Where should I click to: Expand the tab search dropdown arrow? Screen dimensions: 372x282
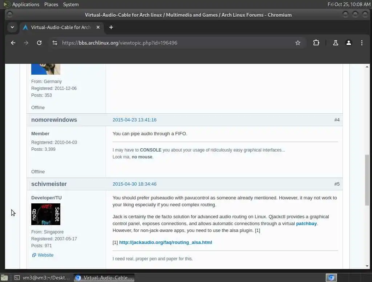point(12,27)
